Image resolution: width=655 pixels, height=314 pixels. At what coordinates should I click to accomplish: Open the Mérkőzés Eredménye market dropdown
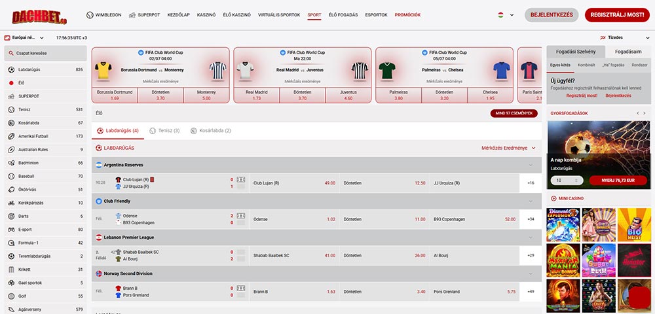[508, 148]
